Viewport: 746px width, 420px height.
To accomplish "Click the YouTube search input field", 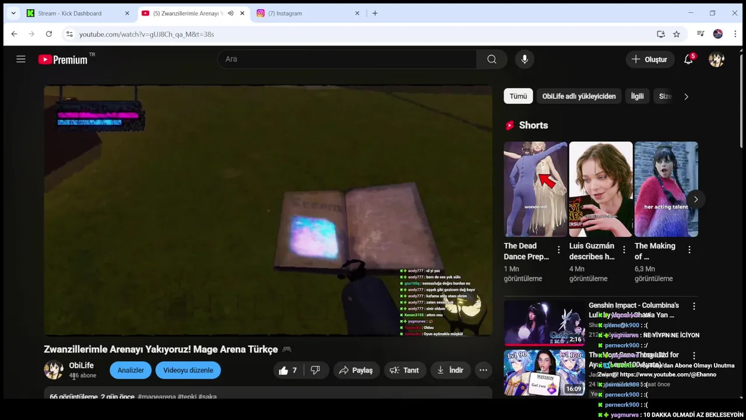I will [347, 59].
